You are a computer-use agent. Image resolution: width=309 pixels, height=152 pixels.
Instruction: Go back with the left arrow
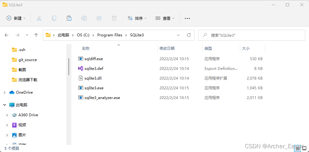pyautogui.click(x=7, y=35)
